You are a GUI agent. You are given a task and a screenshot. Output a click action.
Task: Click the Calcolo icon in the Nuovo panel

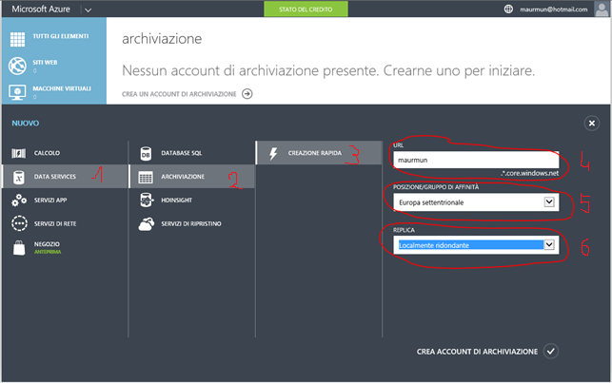(18, 152)
